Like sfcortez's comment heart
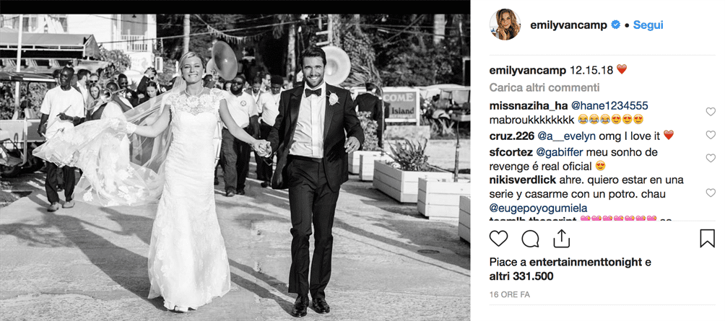Viewport: 725px width, 321px height. (x=711, y=158)
